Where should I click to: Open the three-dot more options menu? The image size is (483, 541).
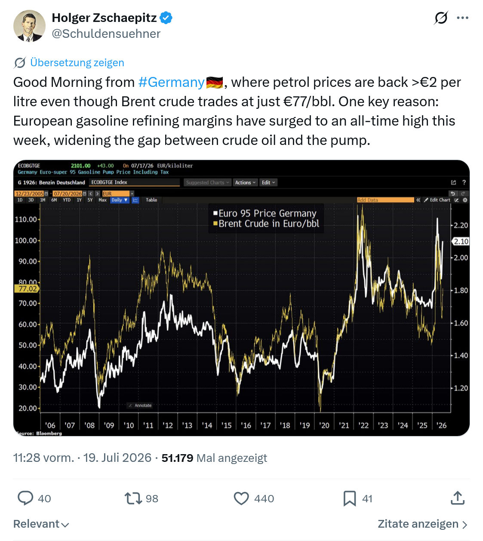tap(463, 18)
